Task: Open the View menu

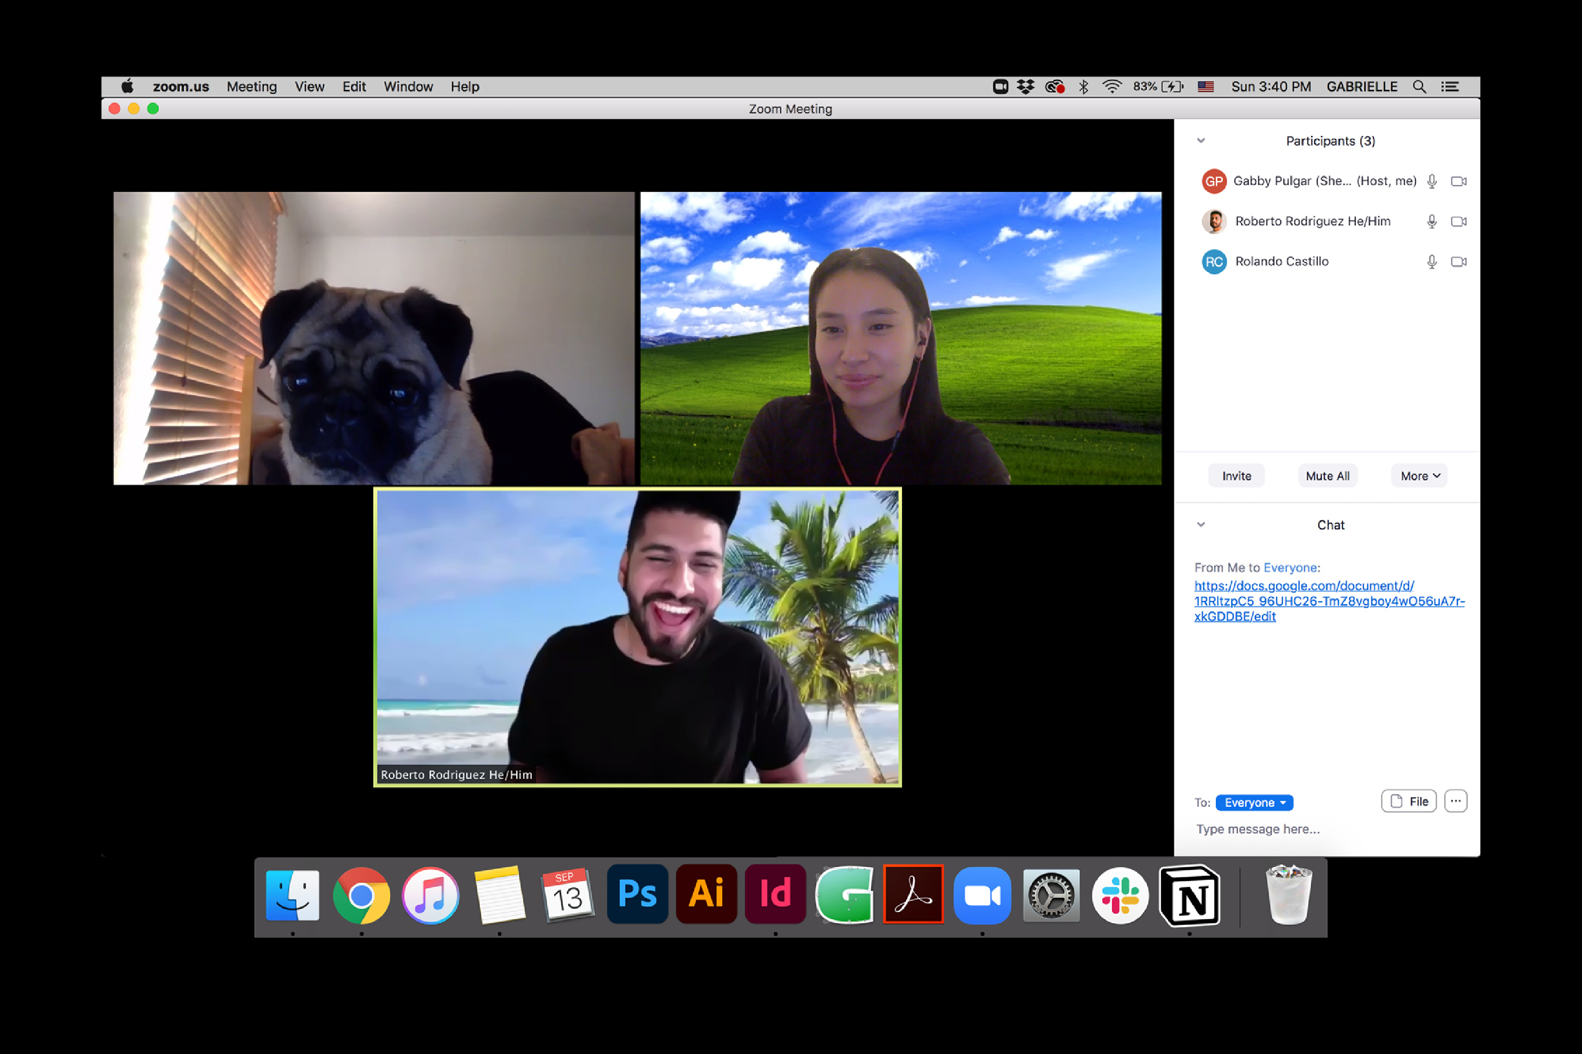Action: coord(309,87)
